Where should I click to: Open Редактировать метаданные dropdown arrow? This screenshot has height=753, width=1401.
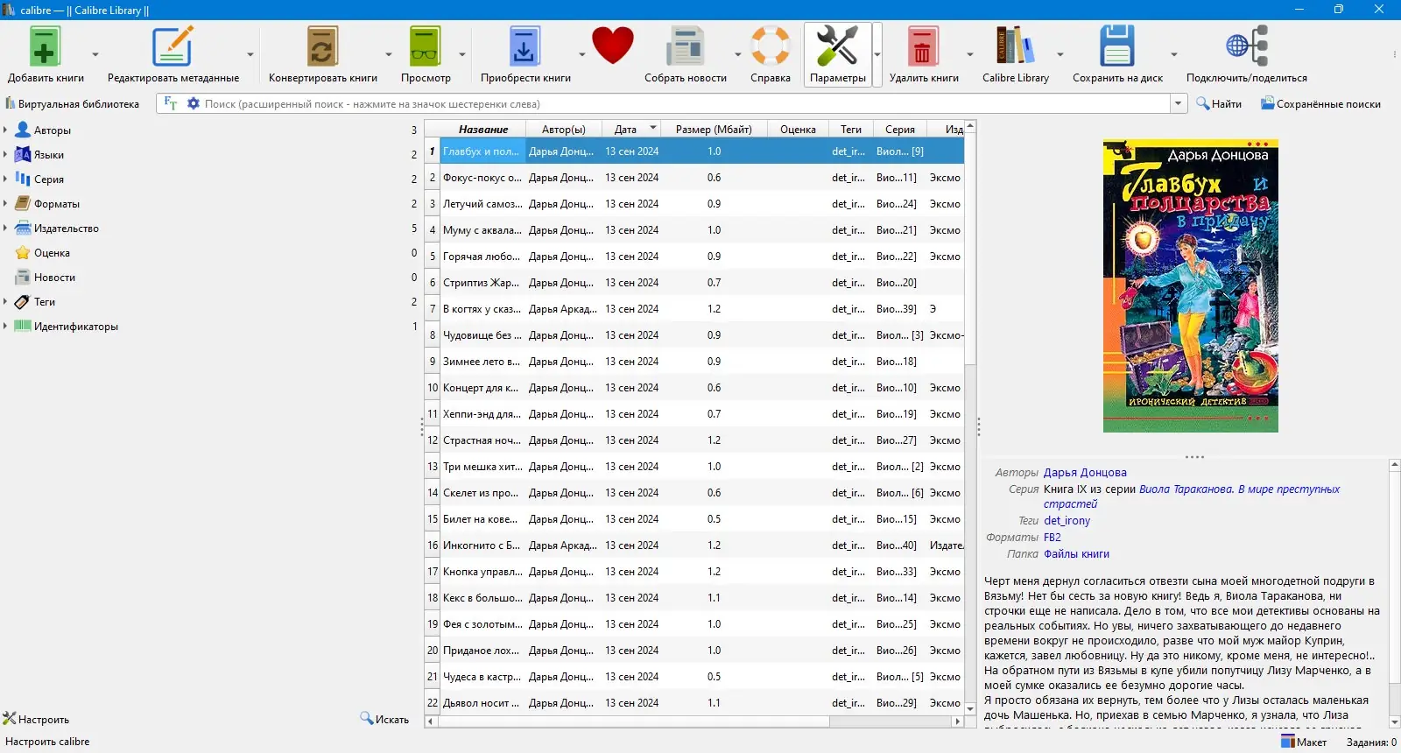[250, 54]
